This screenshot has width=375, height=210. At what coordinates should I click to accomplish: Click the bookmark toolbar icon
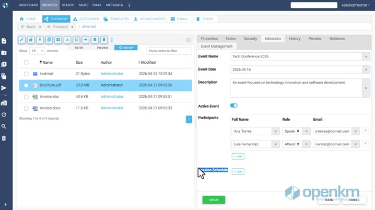[x=95, y=40]
